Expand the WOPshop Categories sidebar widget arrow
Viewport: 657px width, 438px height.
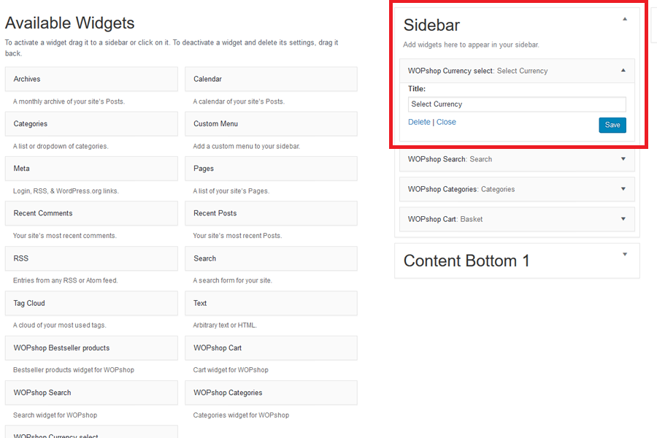[x=623, y=189]
